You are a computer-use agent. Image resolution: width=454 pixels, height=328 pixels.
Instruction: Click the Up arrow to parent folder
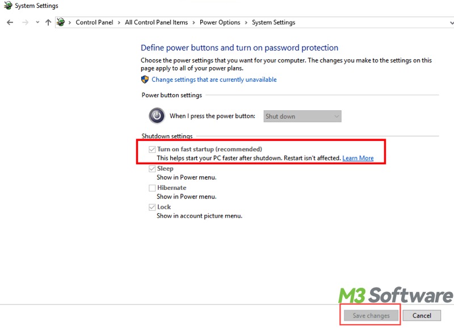48,22
